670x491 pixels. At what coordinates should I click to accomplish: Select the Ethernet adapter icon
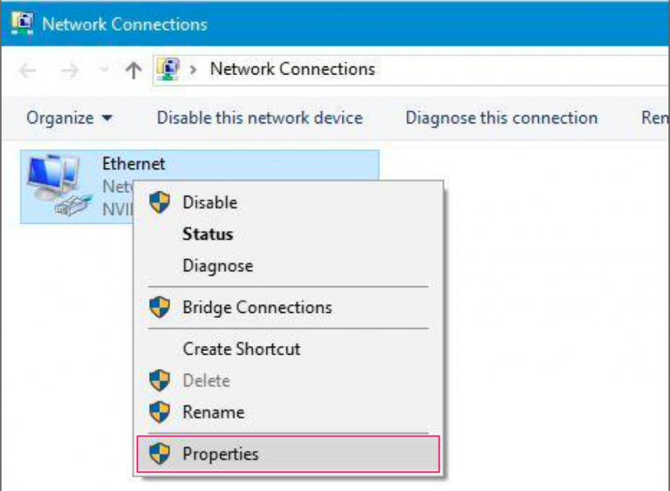coord(58,185)
